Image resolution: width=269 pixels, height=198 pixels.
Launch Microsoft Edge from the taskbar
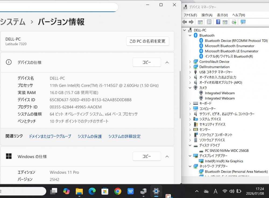tap(92, 191)
